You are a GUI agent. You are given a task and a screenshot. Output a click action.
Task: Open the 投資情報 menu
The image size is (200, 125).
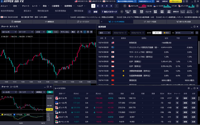69,6
